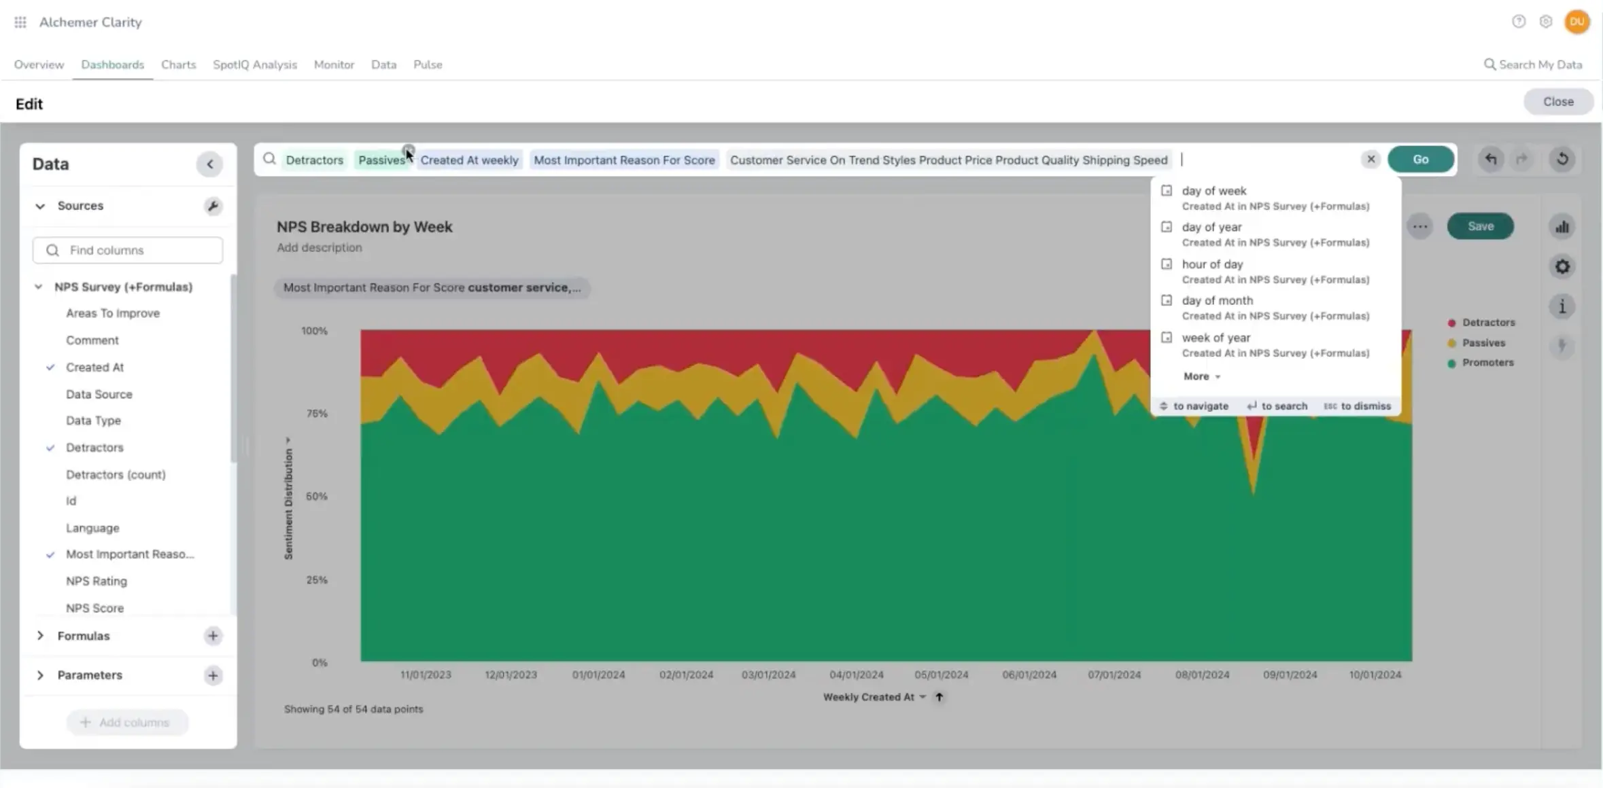Click the Most Important Reason For Score filter chip
The width and height of the screenshot is (1603, 788).
pyautogui.click(x=432, y=287)
